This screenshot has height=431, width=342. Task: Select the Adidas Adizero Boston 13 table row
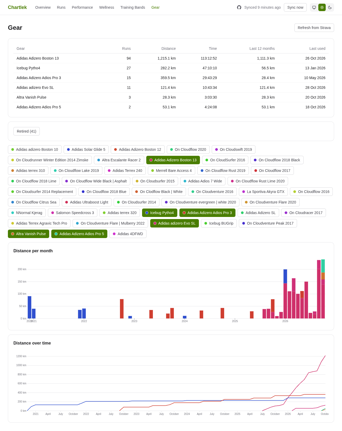pos(171,58)
